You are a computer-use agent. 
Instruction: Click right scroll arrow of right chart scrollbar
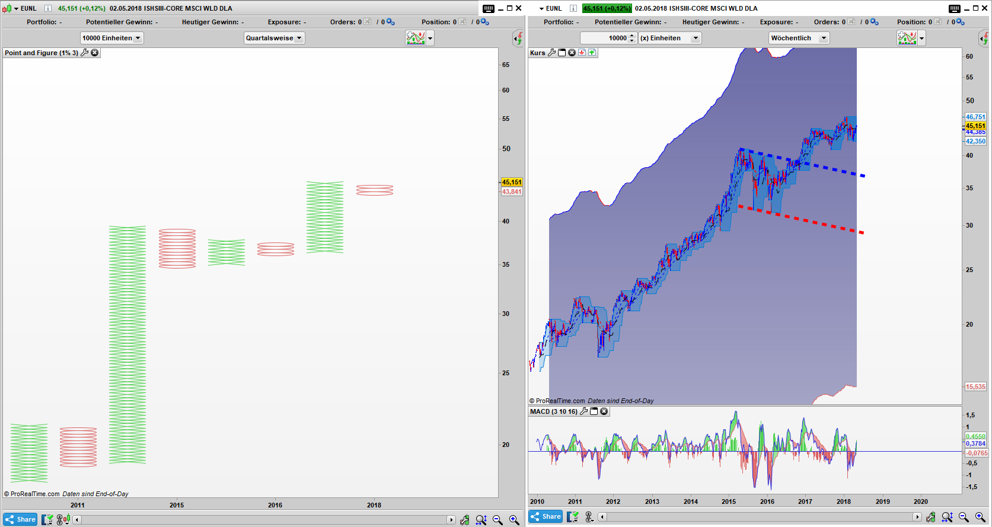pos(917,517)
